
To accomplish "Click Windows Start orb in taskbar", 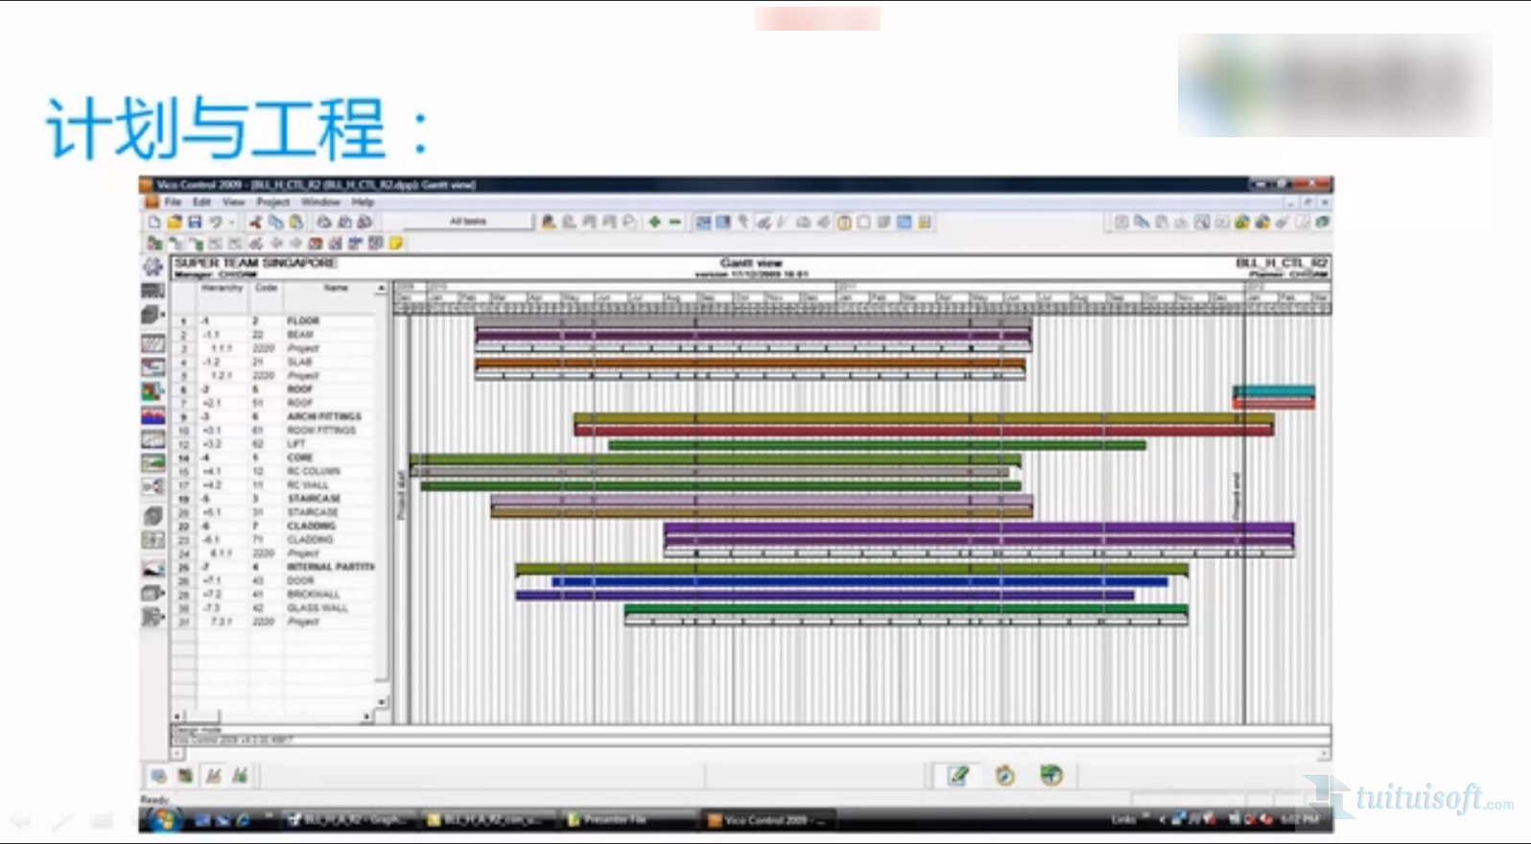I will click(x=164, y=819).
